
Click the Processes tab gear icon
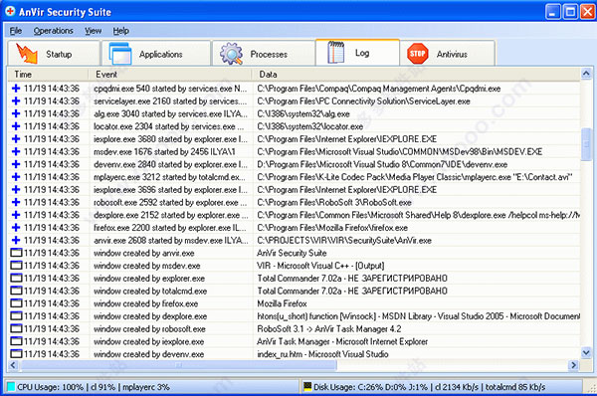231,54
